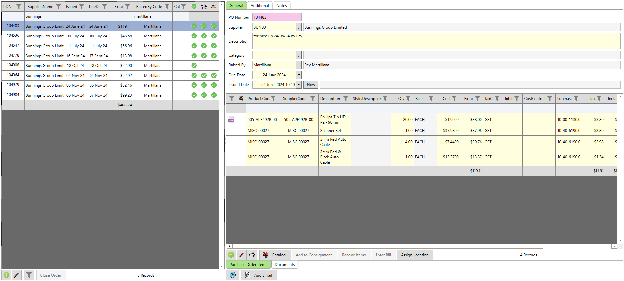Select the Purchase Order Items tab
The width and height of the screenshot is (624, 281).
click(x=248, y=265)
